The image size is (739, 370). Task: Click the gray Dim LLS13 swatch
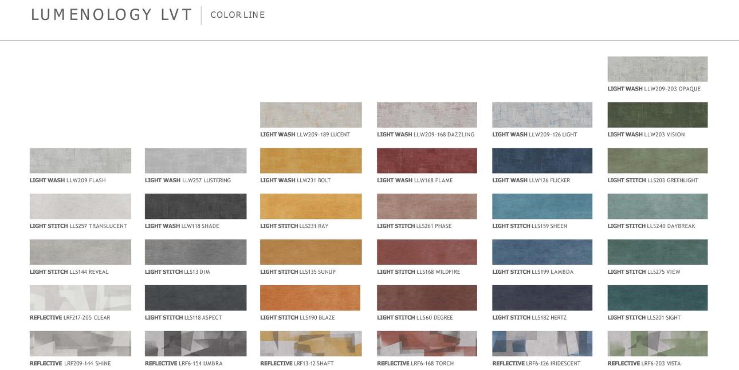(196, 252)
